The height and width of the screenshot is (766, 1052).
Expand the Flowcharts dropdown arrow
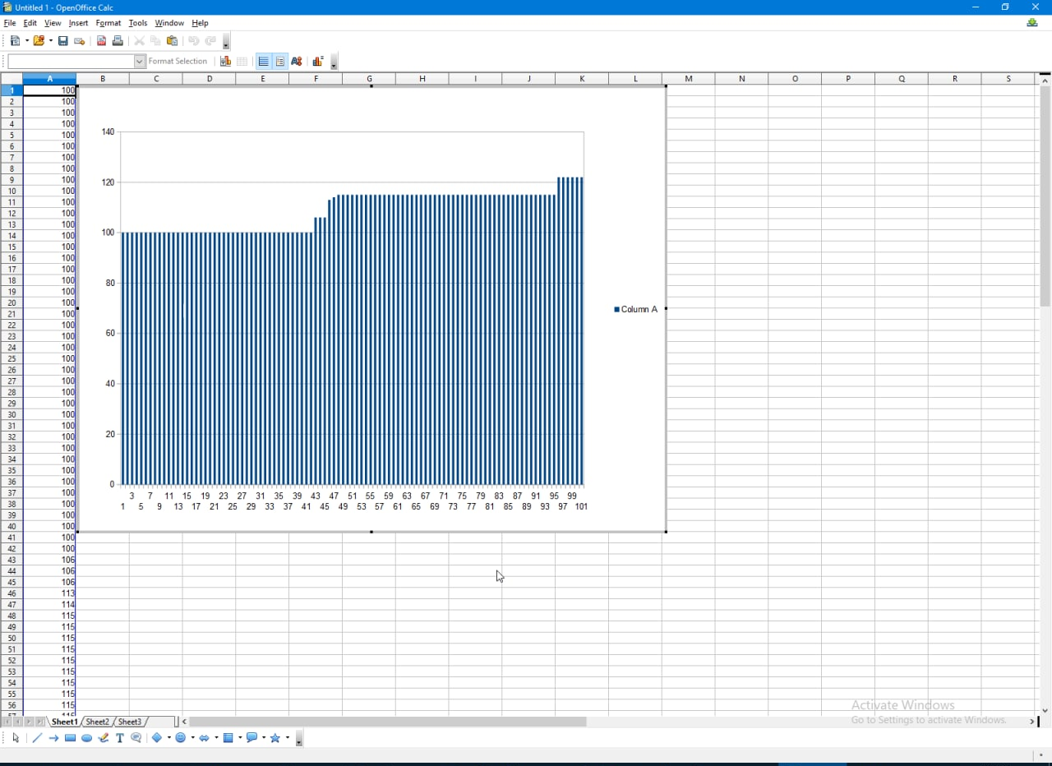(239, 738)
